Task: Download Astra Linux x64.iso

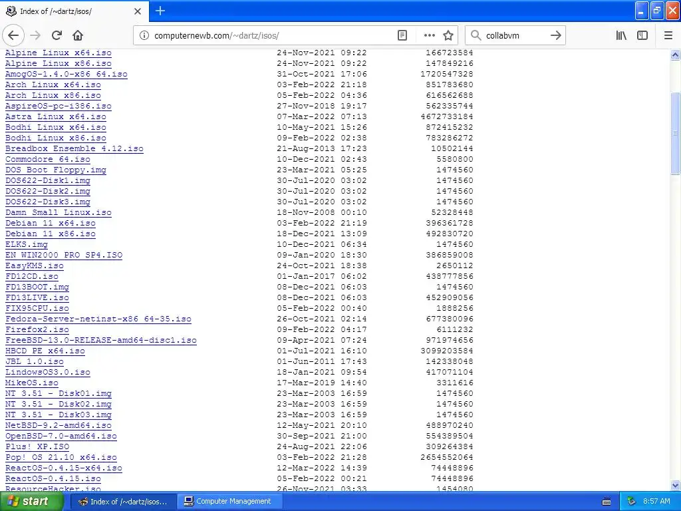Action: tap(56, 116)
